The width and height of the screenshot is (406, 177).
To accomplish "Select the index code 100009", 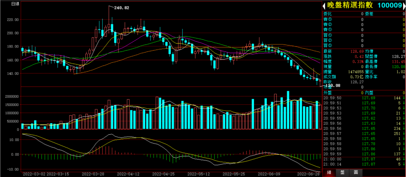I will click(x=389, y=5).
